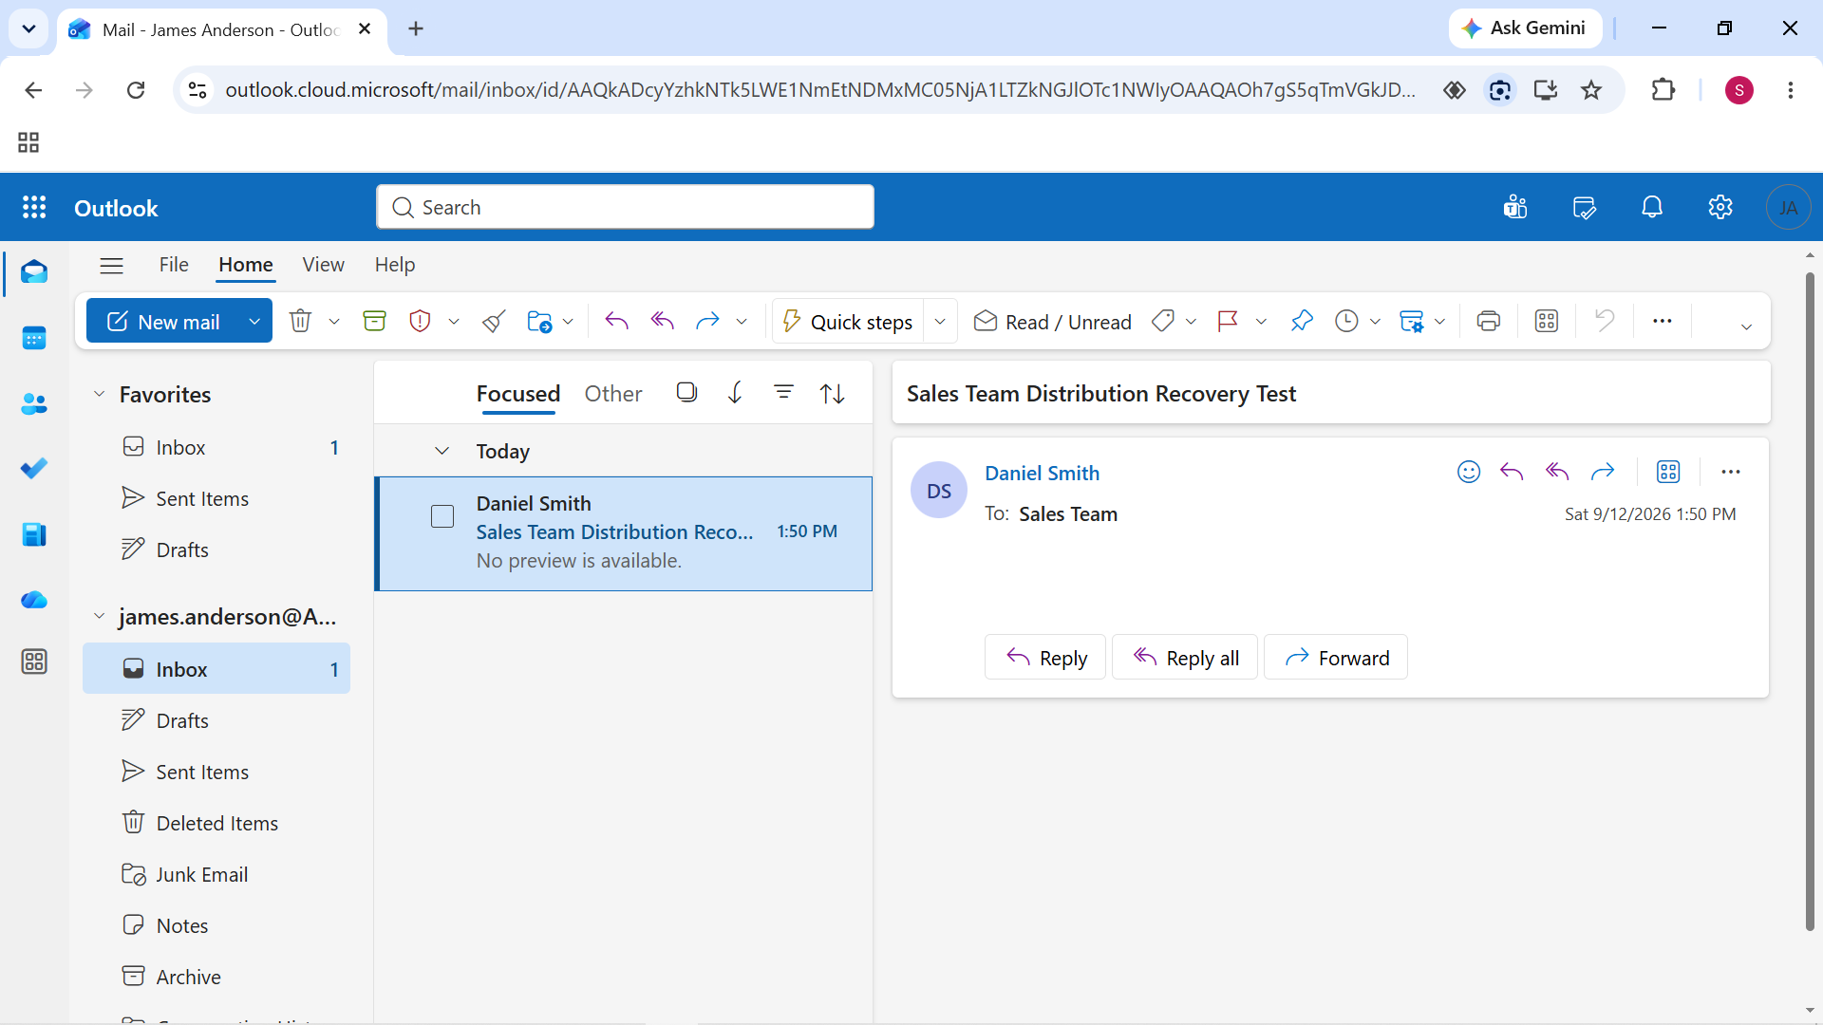Expand the ribbon with the chevron
Image resolution: width=1823 pixels, height=1025 pixels.
[x=1746, y=326]
